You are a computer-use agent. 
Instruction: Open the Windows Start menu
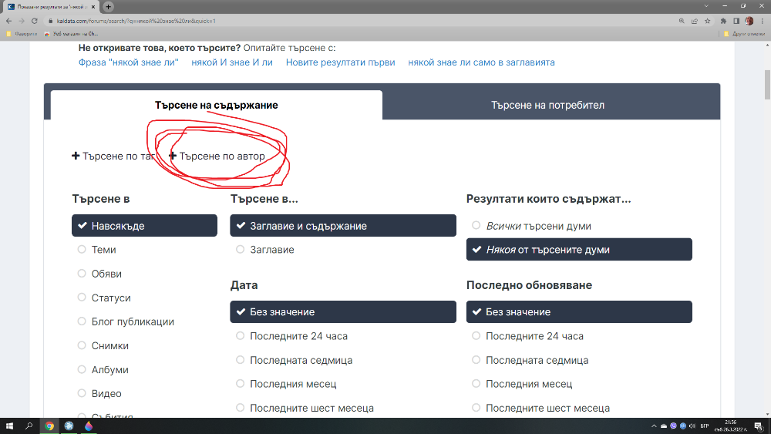coord(9,426)
